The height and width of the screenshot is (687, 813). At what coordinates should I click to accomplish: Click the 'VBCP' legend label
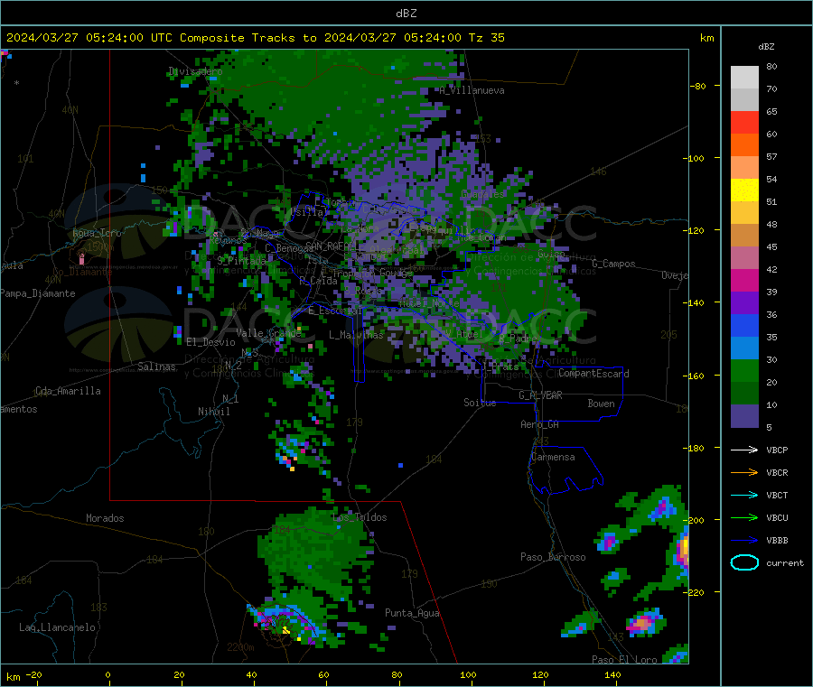pyautogui.click(x=777, y=450)
